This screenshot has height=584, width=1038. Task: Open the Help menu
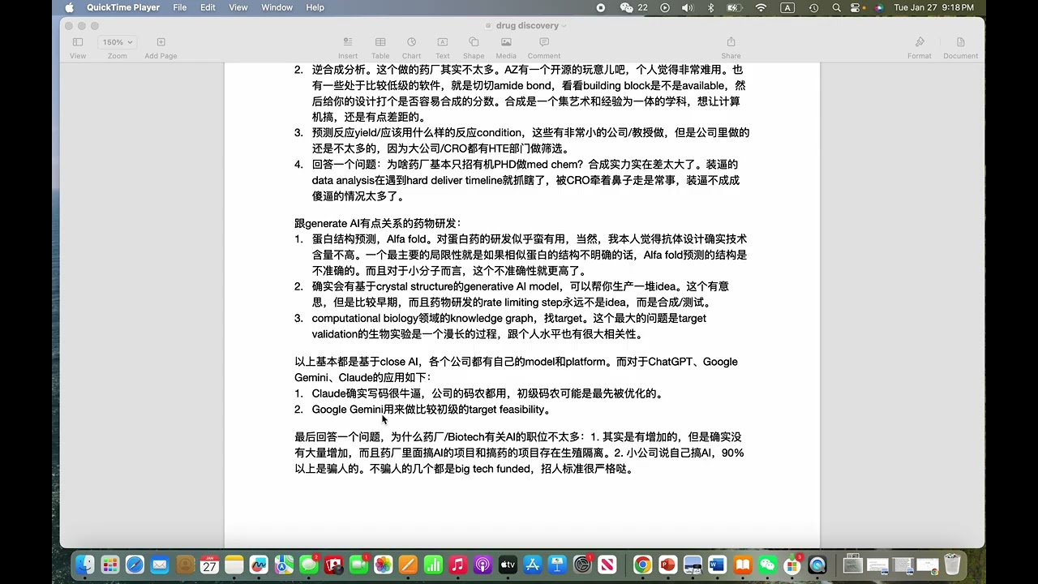[315, 7]
